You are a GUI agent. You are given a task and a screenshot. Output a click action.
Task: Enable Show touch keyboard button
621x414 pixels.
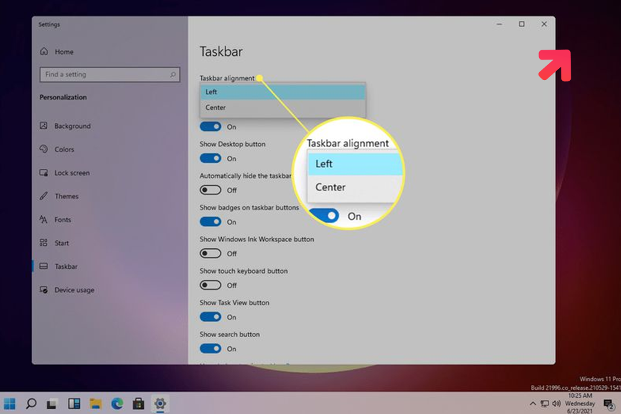coord(211,285)
